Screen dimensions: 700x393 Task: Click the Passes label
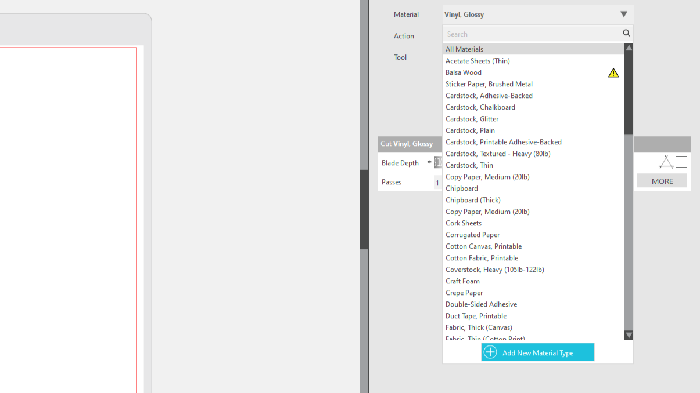pos(392,182)
